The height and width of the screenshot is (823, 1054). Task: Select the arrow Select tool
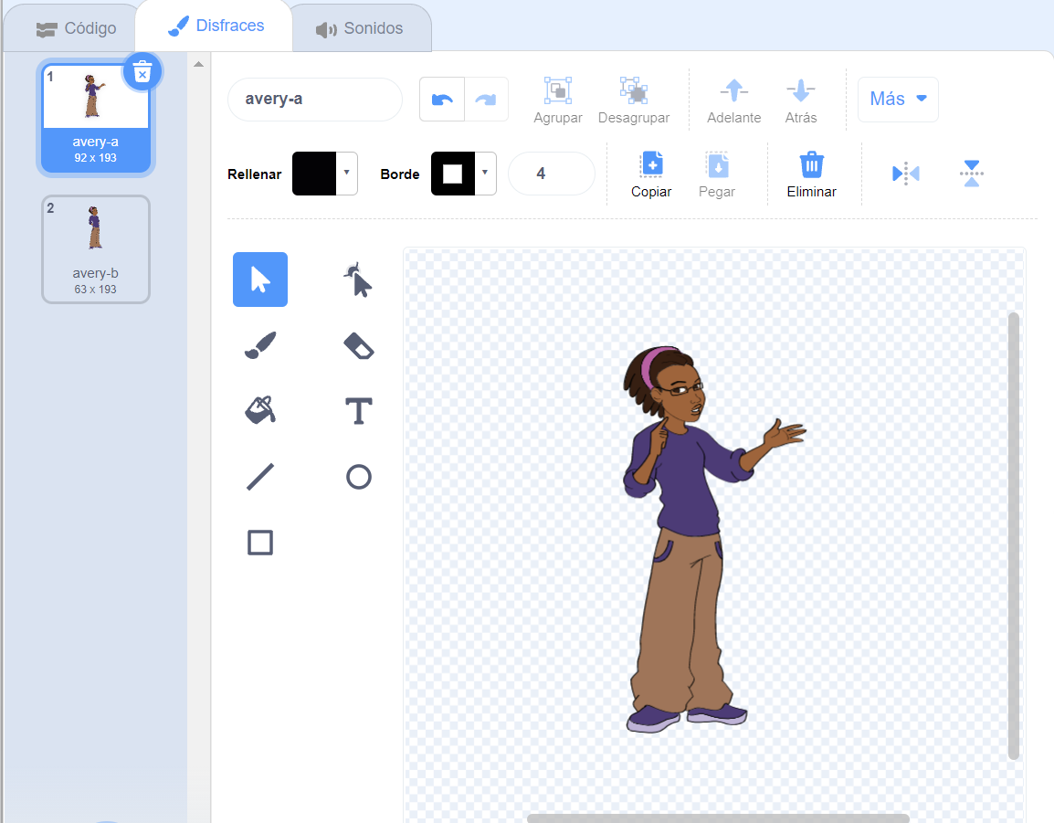[x=260, y=280]
